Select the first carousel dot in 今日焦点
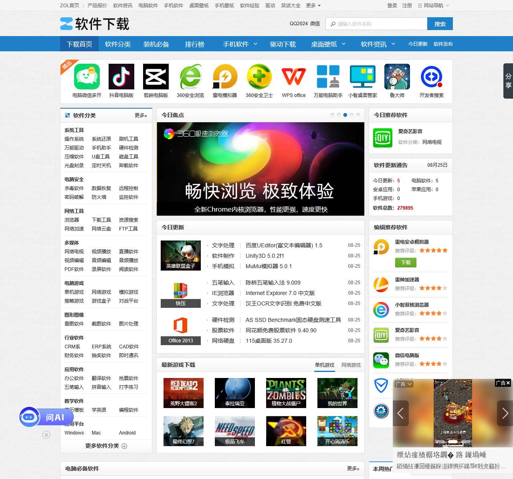Screen dimensions: 513x479 pyautogui.click(x=332, y=115)
